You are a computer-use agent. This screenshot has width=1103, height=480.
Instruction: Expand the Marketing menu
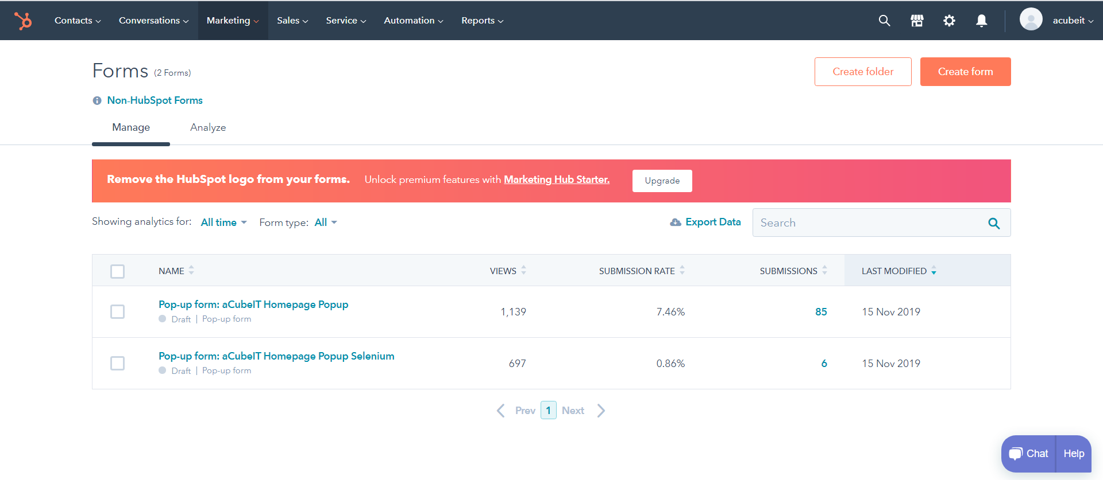(233, 21)
